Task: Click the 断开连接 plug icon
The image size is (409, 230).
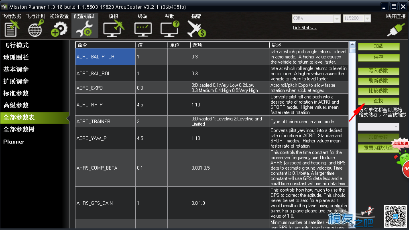Action: 396,30
